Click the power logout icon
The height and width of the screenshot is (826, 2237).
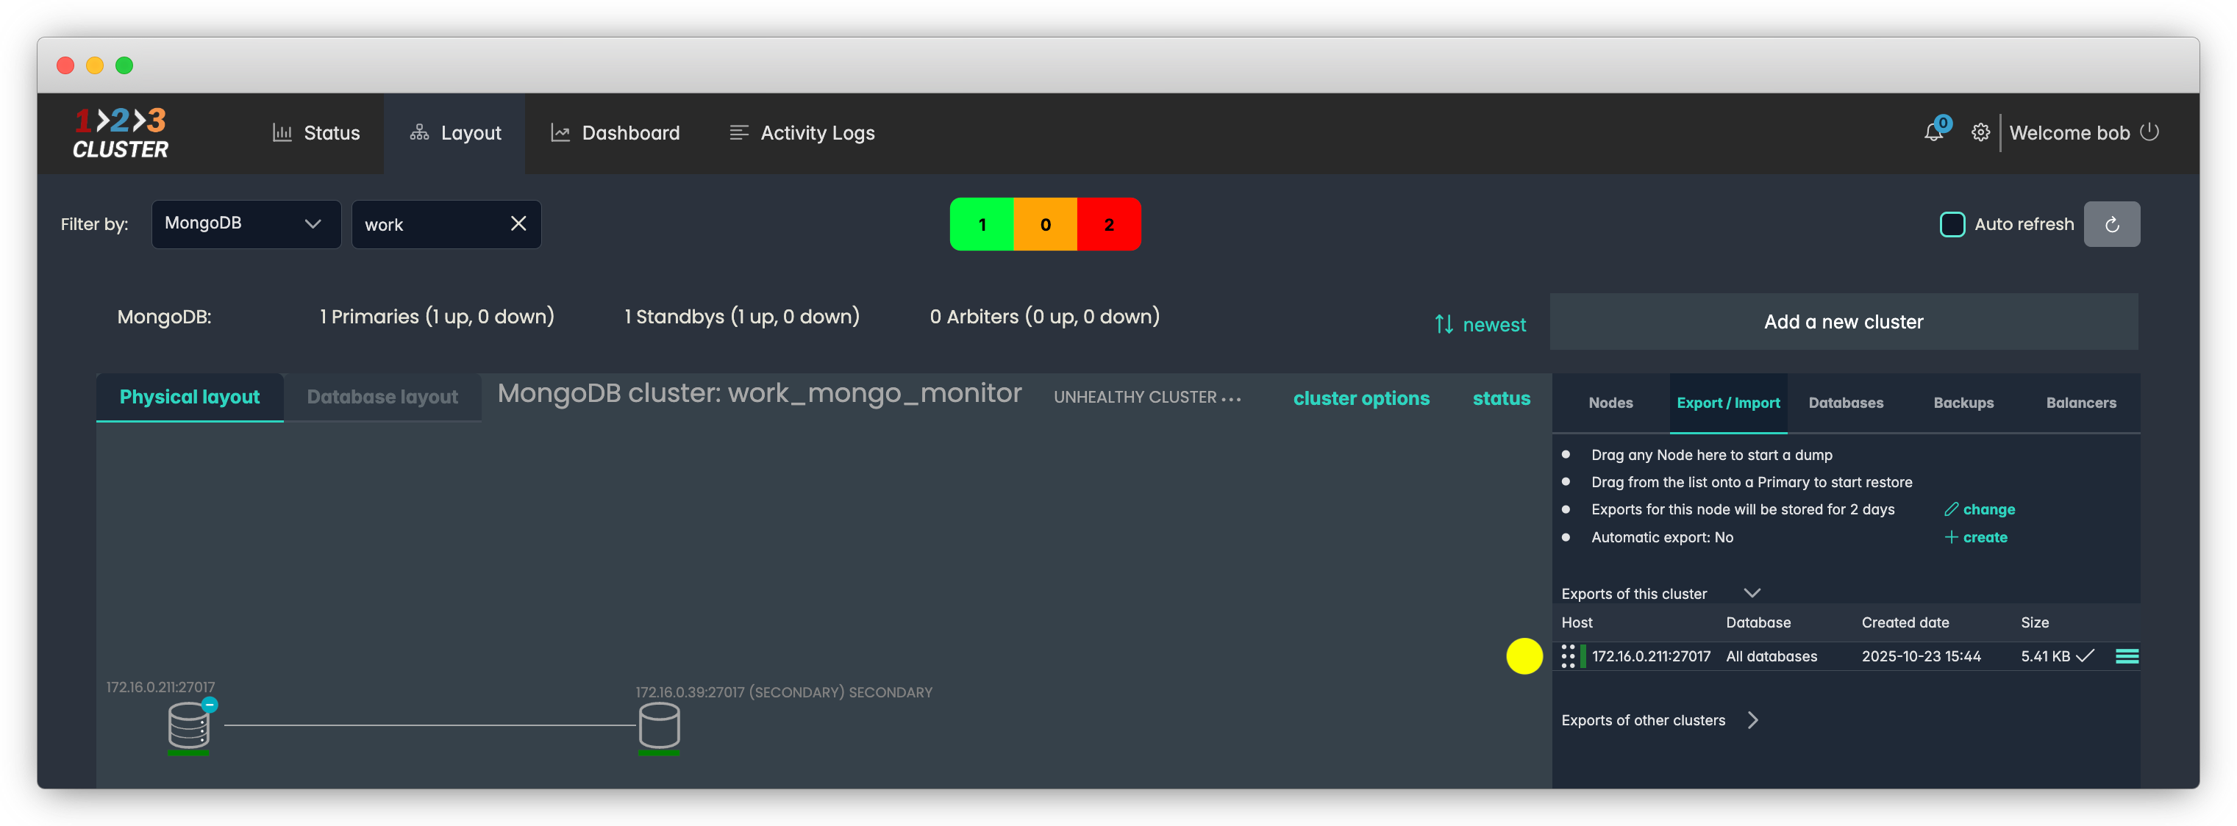click(x=2149, y=132)
